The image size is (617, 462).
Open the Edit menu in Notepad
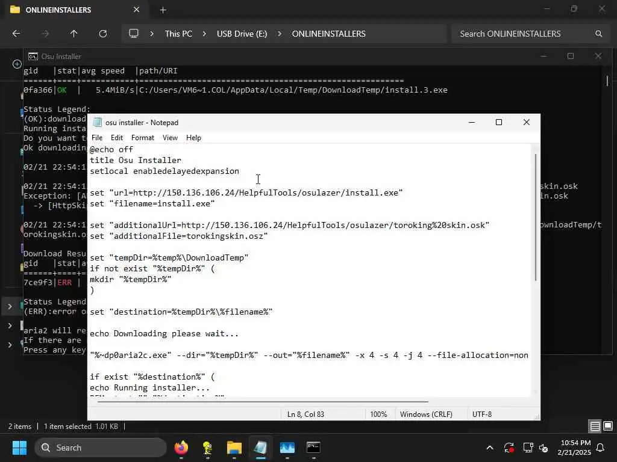(116, 138)
